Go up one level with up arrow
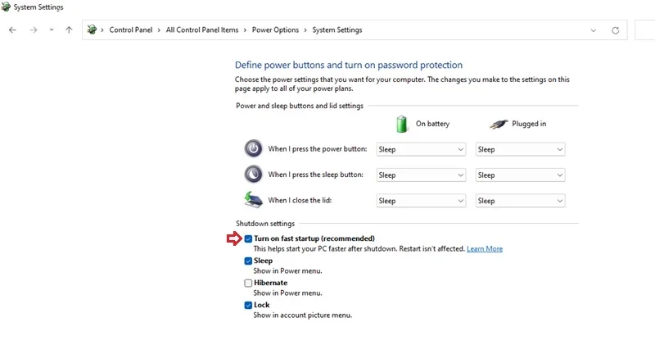Image resolution: width=655 pixels, height=354 pixels. (69, 30)
